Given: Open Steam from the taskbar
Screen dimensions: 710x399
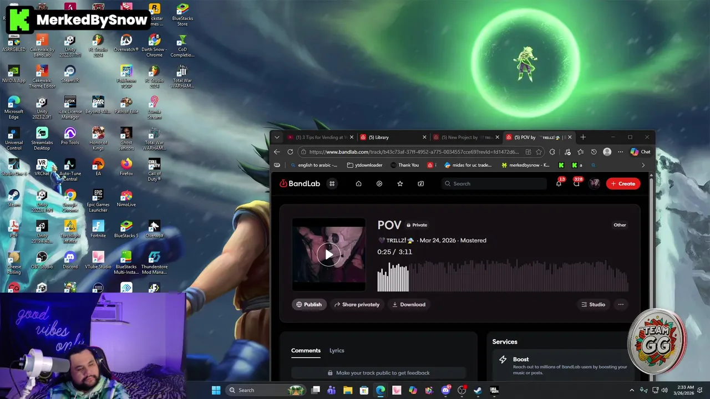Looking at the screenshot, I should 478,390.
